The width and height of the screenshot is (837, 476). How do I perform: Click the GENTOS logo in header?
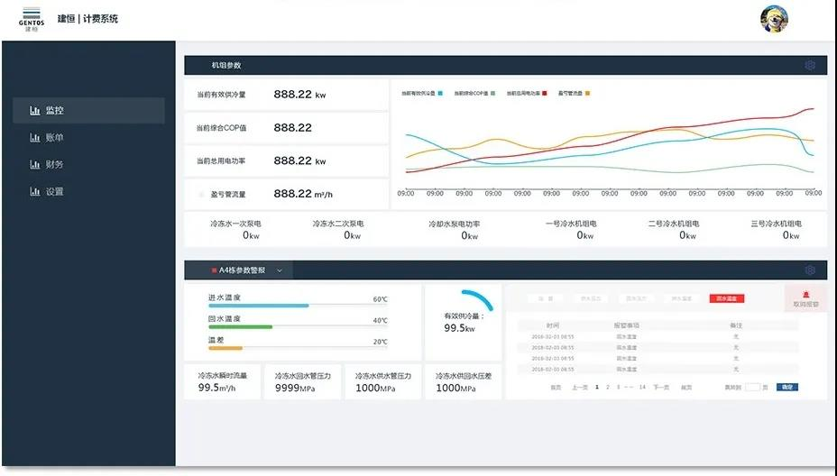click(x=31, y=18)
